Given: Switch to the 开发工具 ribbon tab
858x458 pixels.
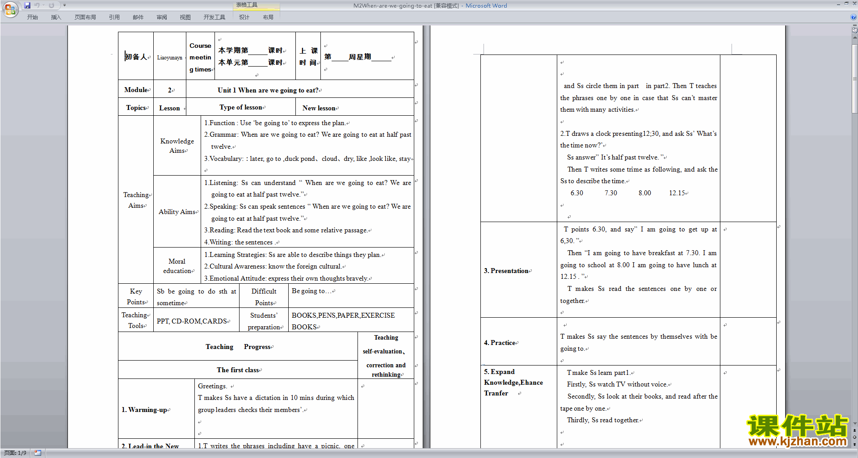Looking at the screenshot, I should [x=214, y=17].
